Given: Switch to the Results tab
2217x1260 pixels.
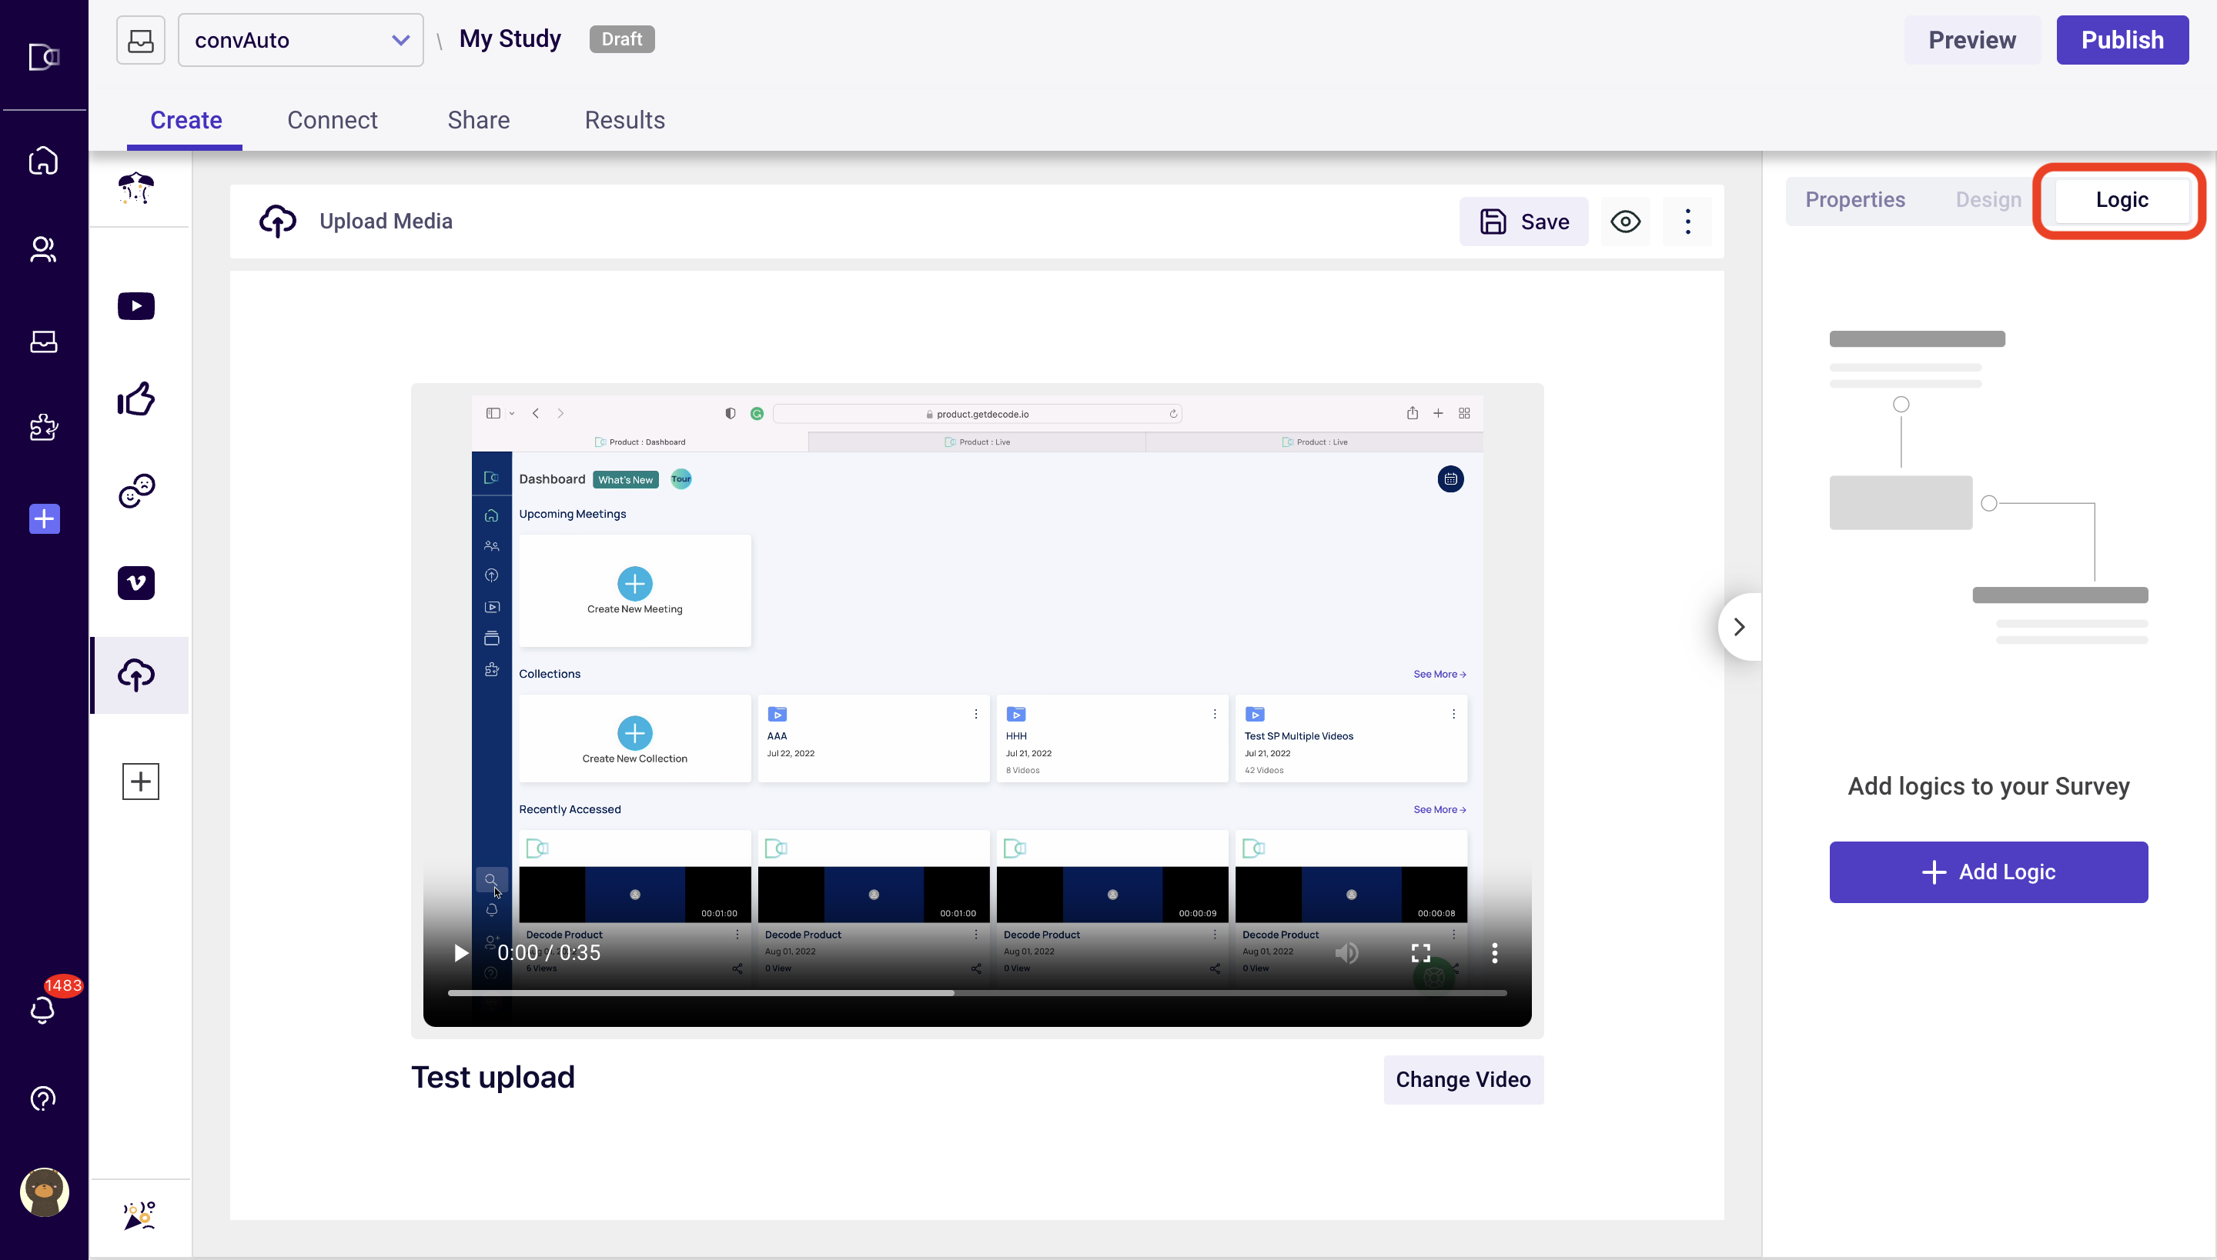Looking at the screenshot, I should (x=624, y=119).
